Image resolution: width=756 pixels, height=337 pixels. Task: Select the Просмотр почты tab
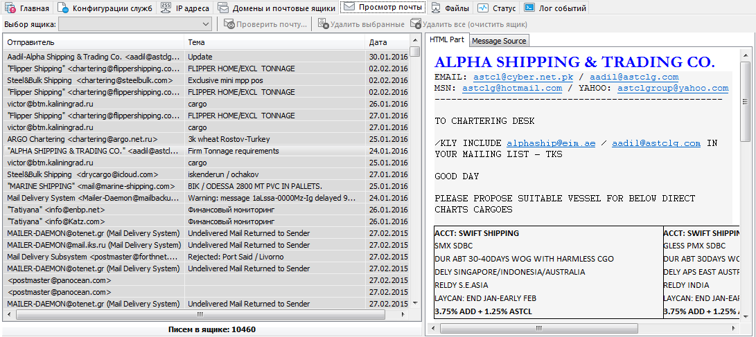(x=383, y=7)
